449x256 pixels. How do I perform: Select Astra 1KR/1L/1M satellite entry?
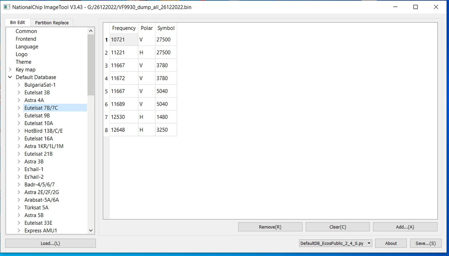point(44,146)
